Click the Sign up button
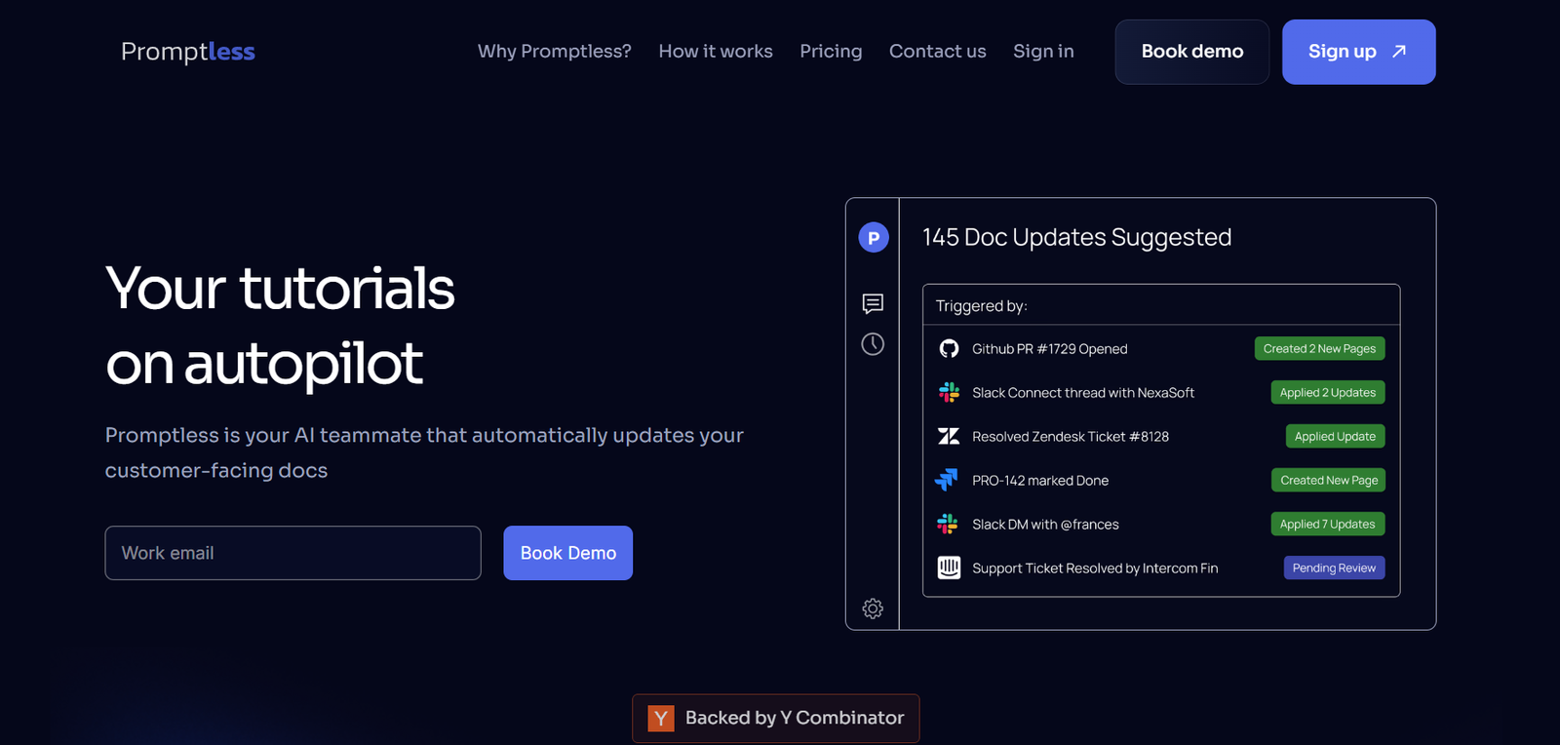Image resolution: width=1560 pixels, height=745 pixels. point(1357,52)
